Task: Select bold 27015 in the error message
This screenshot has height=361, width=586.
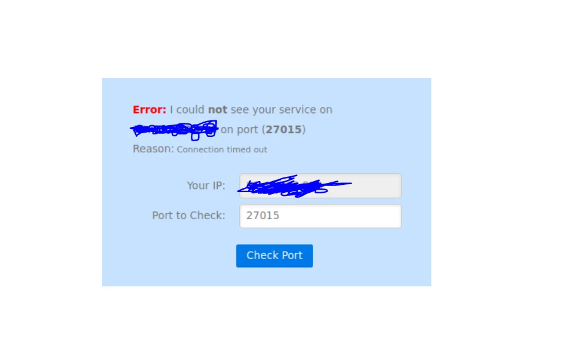Action: pyautogui.click(x=283, y=130)
